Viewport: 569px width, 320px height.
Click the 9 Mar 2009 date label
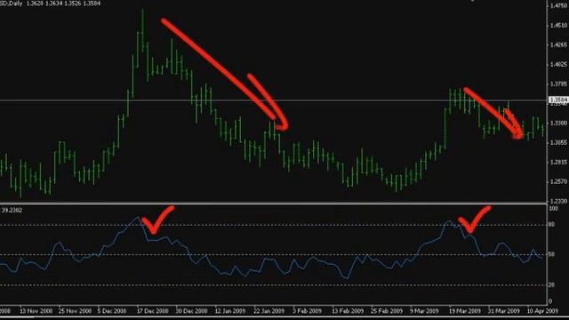coord(424,311)
